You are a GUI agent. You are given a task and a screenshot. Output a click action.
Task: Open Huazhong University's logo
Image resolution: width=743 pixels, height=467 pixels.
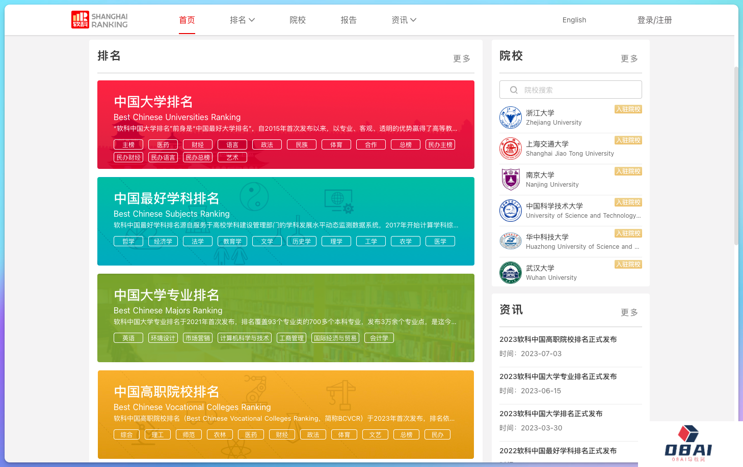[511, 242]
